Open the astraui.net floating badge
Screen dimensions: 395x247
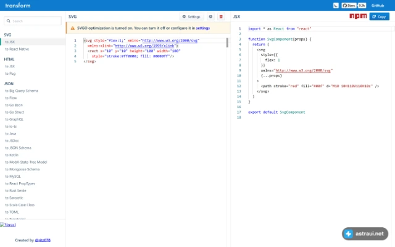tap(365, 234)
